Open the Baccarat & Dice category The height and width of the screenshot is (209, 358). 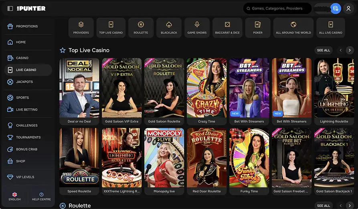pyautogui.click(x=227, y=28)
